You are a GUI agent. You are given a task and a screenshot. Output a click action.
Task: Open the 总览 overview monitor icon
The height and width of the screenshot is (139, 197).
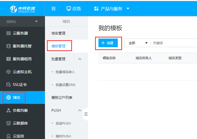pos(69,9)
